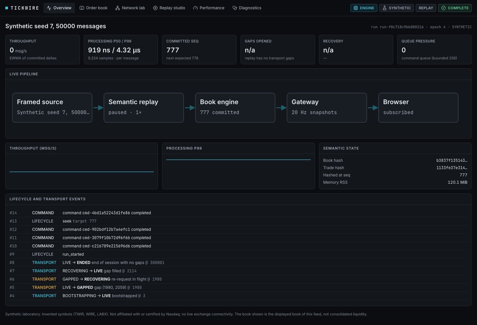Click event #12 command cmd-902bdf12b7a4efc1 completed

(238, 229)
